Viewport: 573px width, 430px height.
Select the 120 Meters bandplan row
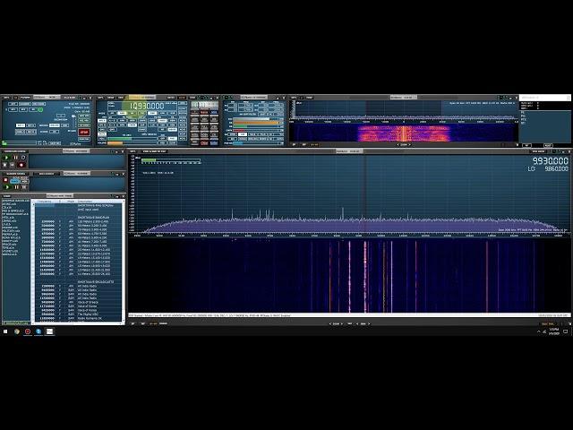(78, 221)
